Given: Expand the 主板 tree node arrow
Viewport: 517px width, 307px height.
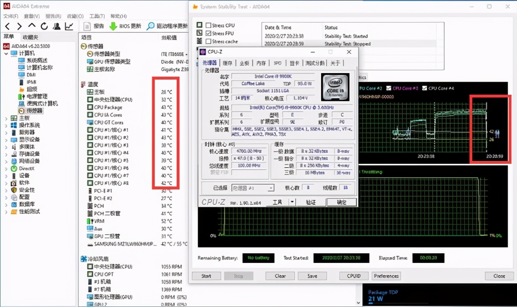Looking at the screenshot, I should click(x=6, y=118).
